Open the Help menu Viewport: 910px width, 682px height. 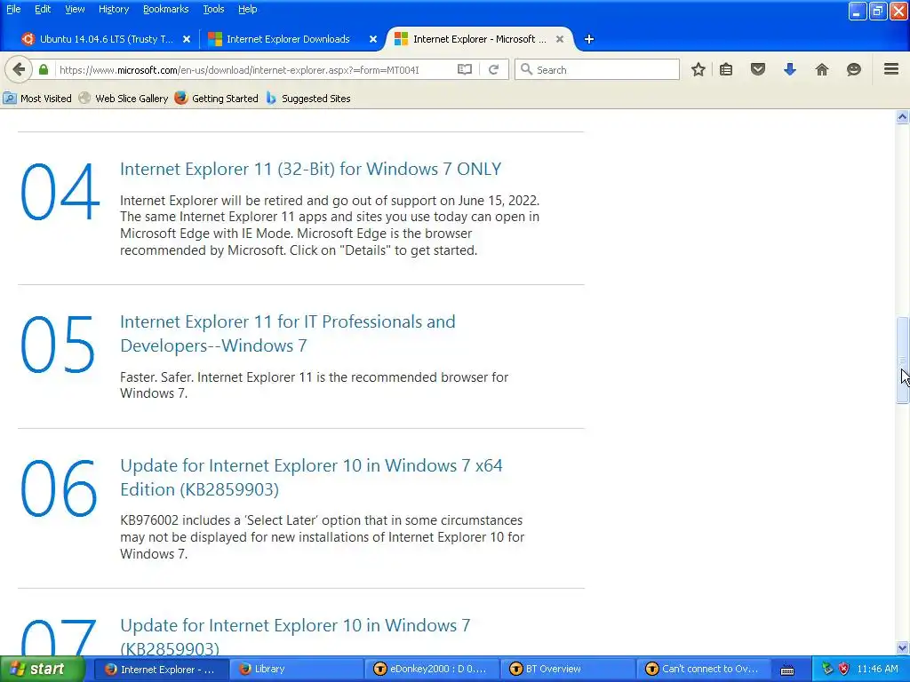click(248, 9)
